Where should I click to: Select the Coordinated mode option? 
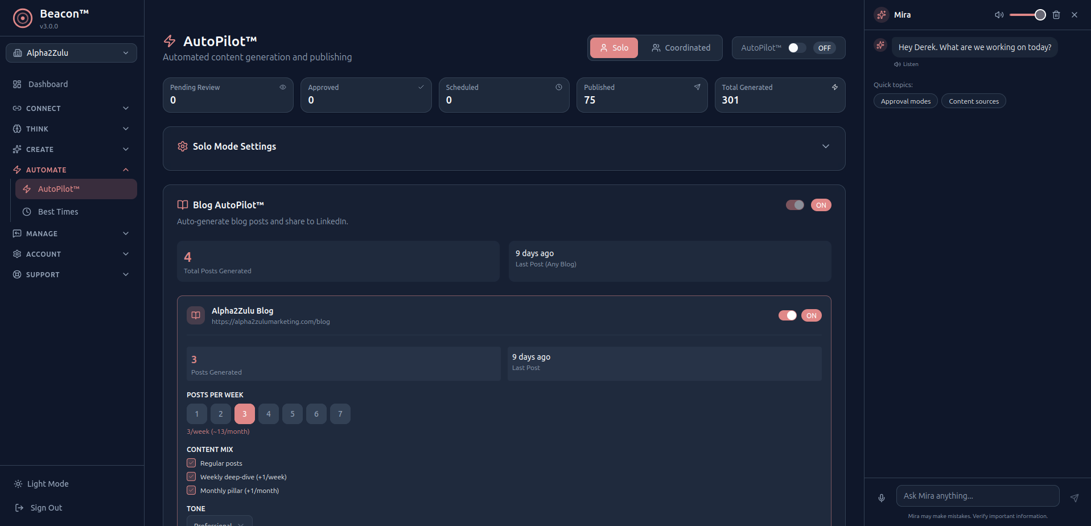tap(681, 48)
